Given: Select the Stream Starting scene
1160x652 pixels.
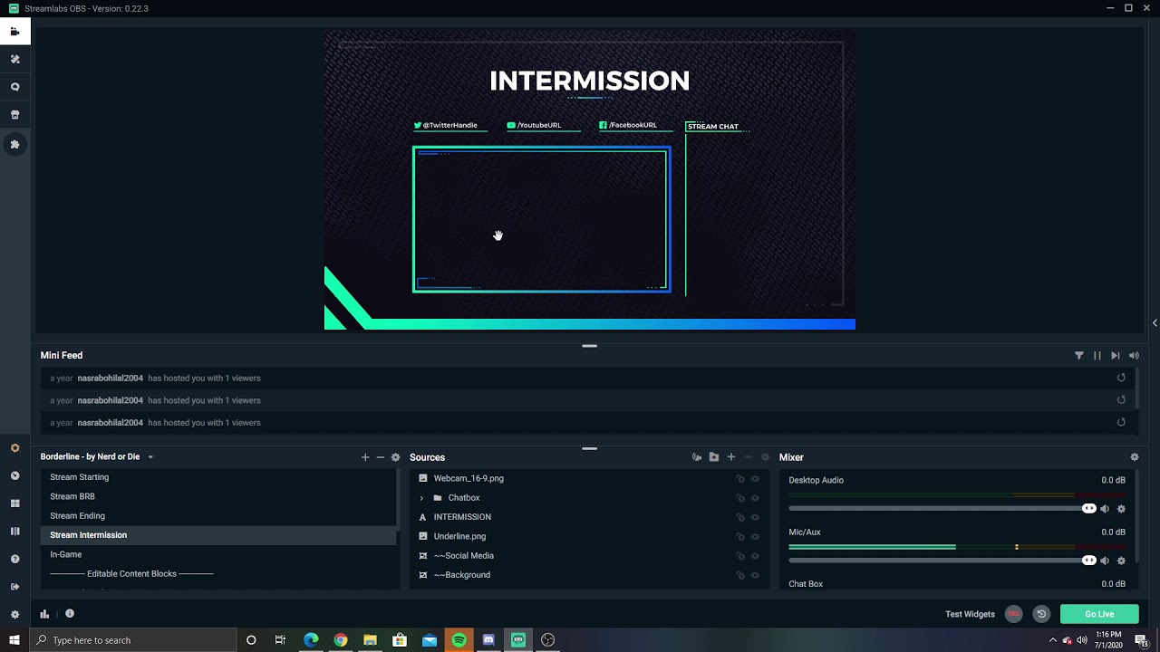Looking at the screenshot, I should coord(218,477).
